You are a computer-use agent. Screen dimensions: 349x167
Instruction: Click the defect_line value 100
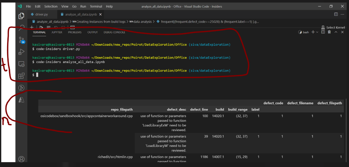tap(205, 116)
